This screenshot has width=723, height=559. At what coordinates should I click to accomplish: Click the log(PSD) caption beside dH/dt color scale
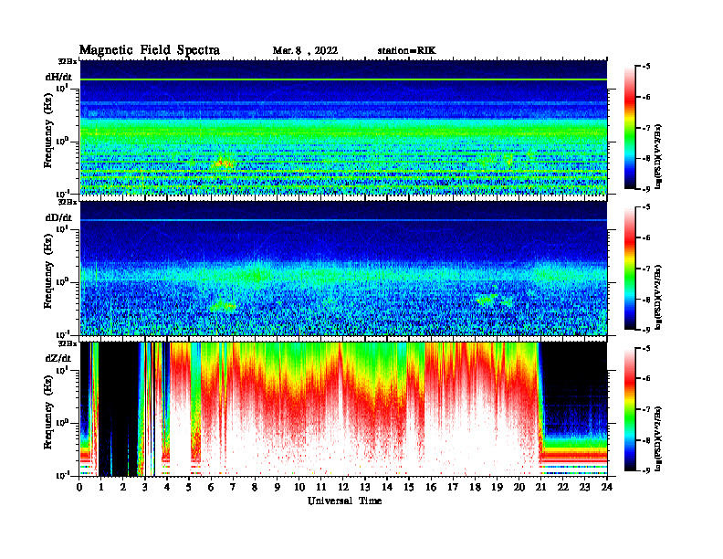[658, 156]
